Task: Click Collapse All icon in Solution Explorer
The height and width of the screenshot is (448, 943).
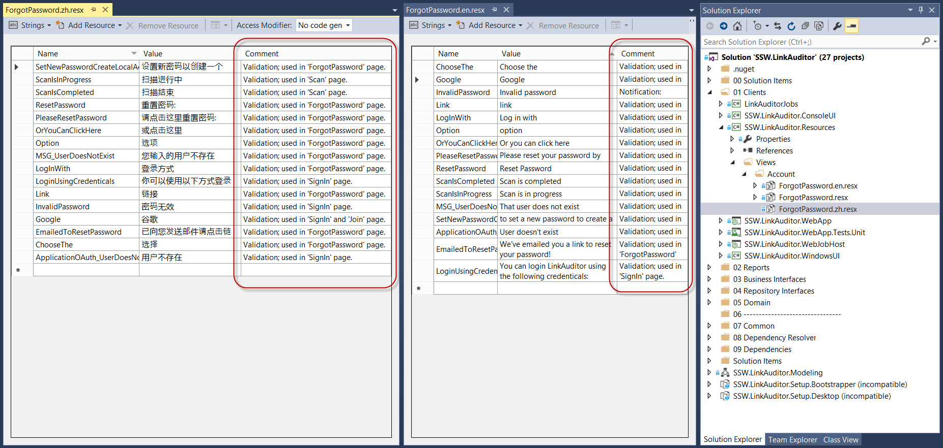Action: (x=805, y=26)
